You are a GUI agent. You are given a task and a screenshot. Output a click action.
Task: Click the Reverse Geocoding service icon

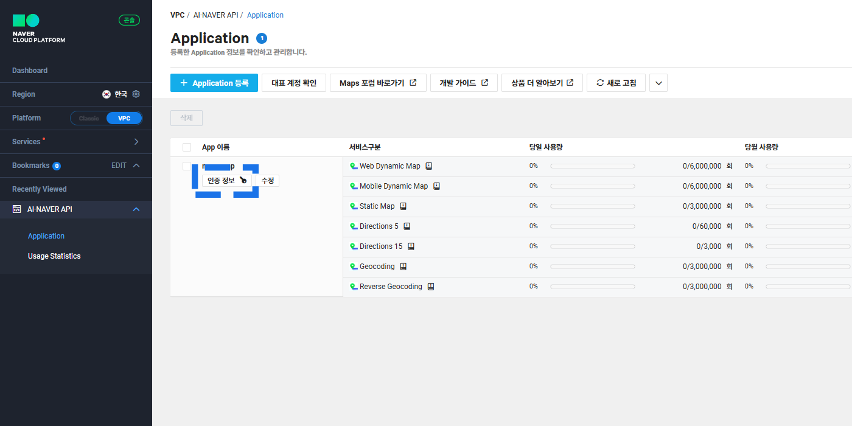(354, 287)
